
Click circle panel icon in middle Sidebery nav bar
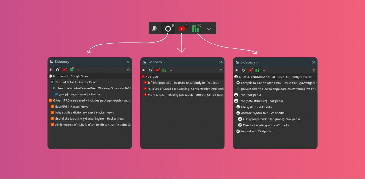[x=150, y=70]
